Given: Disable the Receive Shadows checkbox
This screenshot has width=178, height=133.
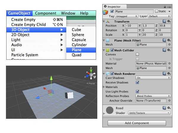Looking at the screenshot, I should tap(137, 82).
